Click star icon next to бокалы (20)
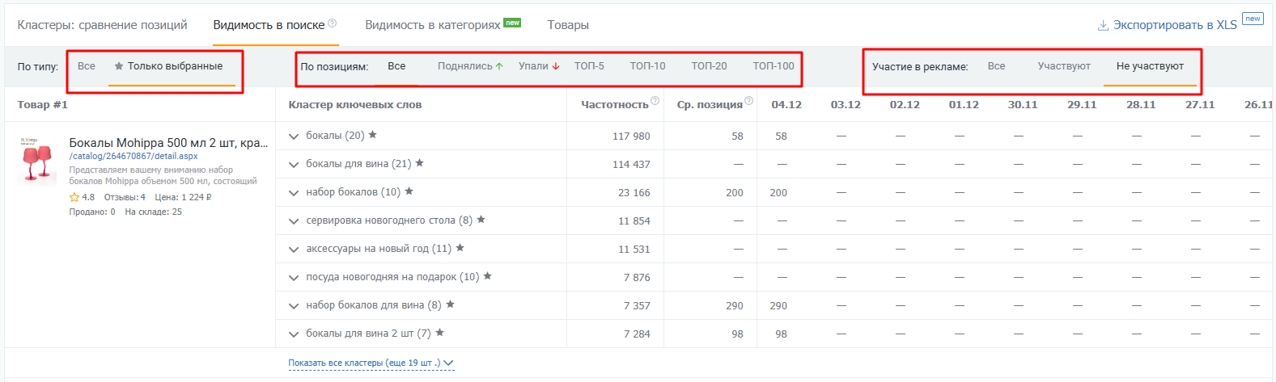This screenshot has width=1276, height=382. [x=373, y=135]
